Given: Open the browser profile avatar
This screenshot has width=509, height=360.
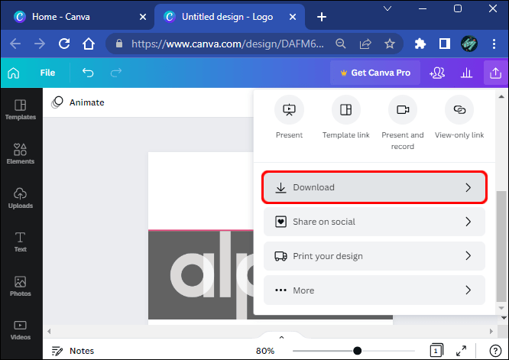Looking at the screenshot, I should click(x=469, y=44).
